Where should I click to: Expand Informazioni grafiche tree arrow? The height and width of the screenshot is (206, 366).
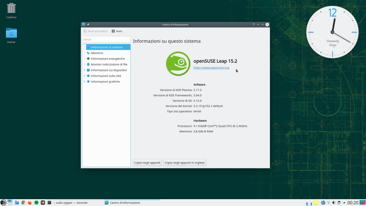coord(84,81)
